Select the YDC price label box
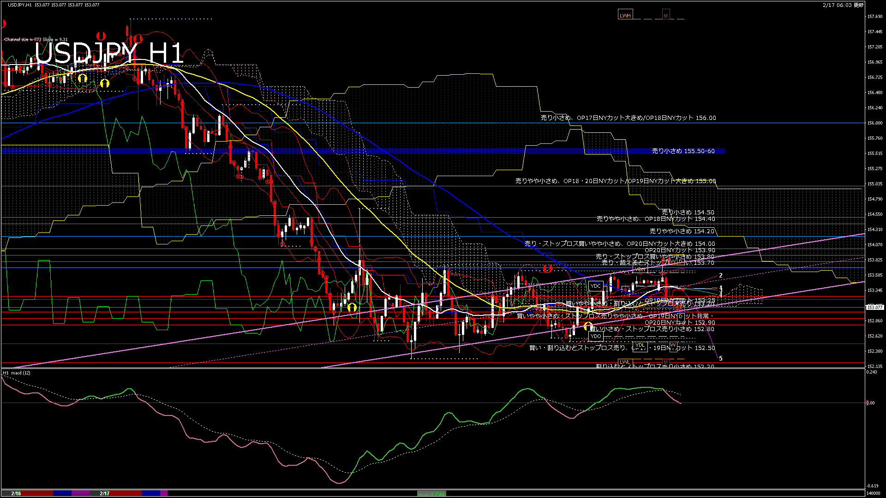This screenshot has width=886, height=498. coord(596,286)
